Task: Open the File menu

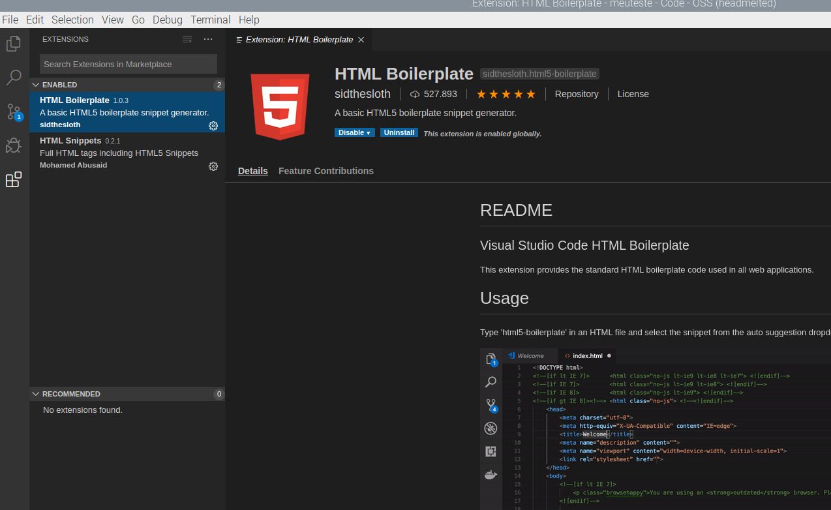Action: click(x=10, y=20)
